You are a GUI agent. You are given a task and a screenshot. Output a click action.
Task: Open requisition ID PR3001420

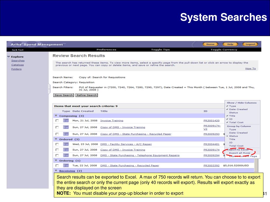point(211,120)
